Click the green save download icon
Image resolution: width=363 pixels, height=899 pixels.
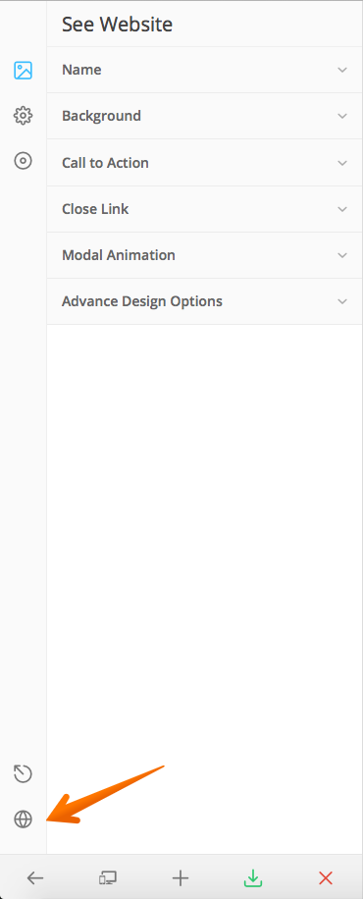tap(253, 877)
